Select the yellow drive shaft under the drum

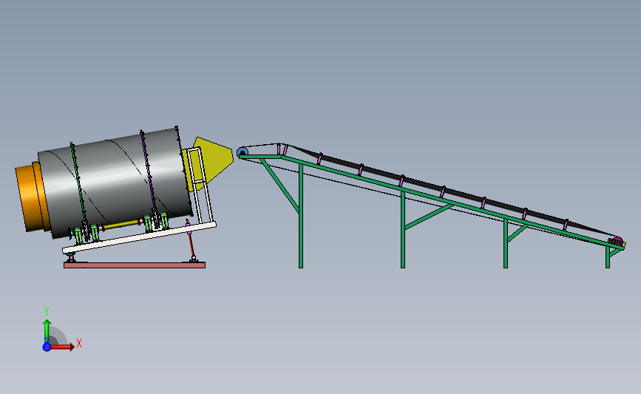pyautogui.click(x=121, y=225)
